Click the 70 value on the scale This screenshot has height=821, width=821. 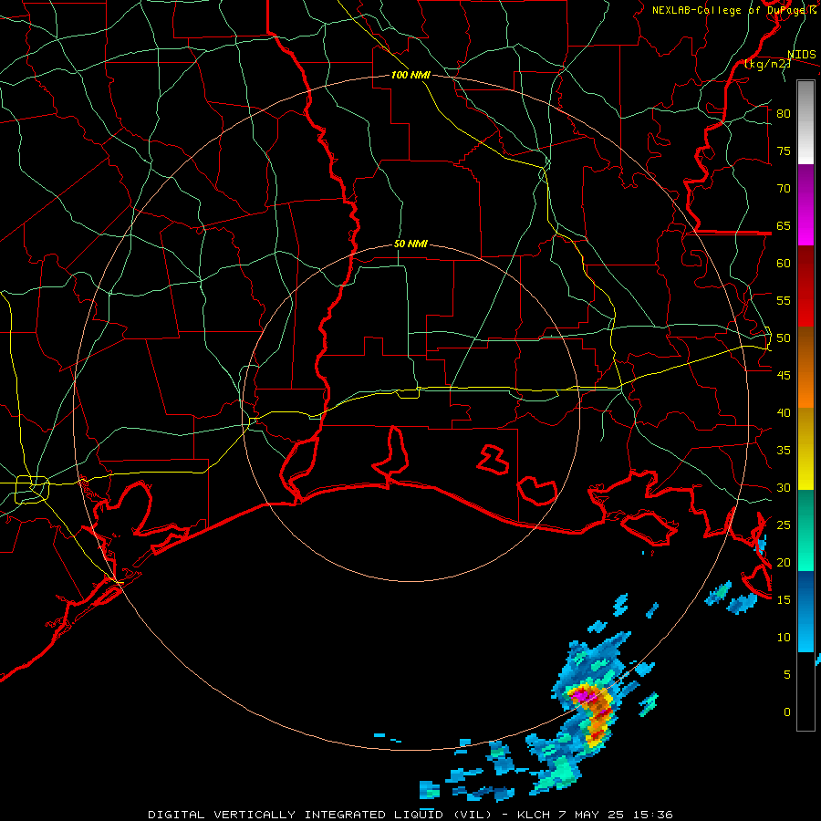pos(784,189)
